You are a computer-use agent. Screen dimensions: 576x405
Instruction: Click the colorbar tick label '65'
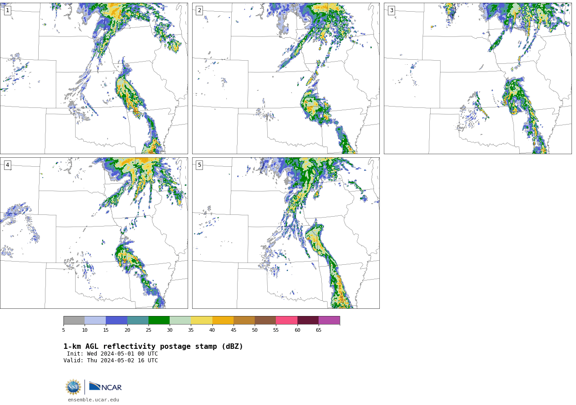click(319, 330)
